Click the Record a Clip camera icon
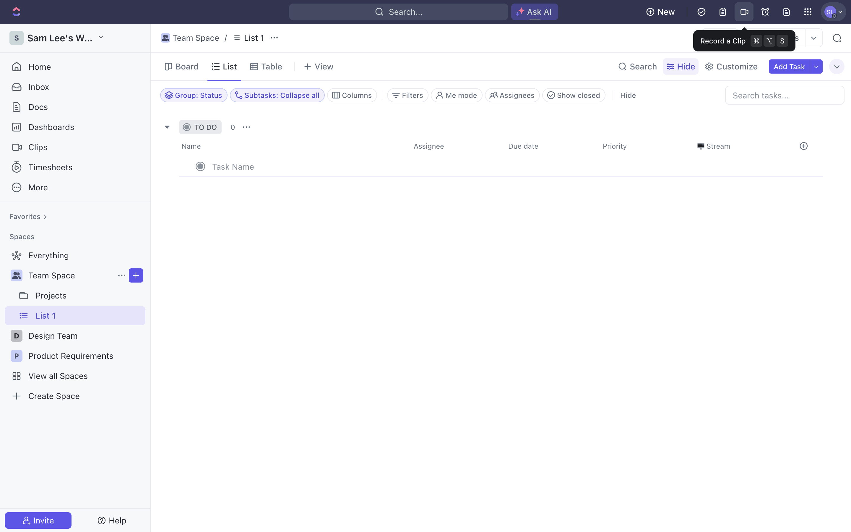 744,12
